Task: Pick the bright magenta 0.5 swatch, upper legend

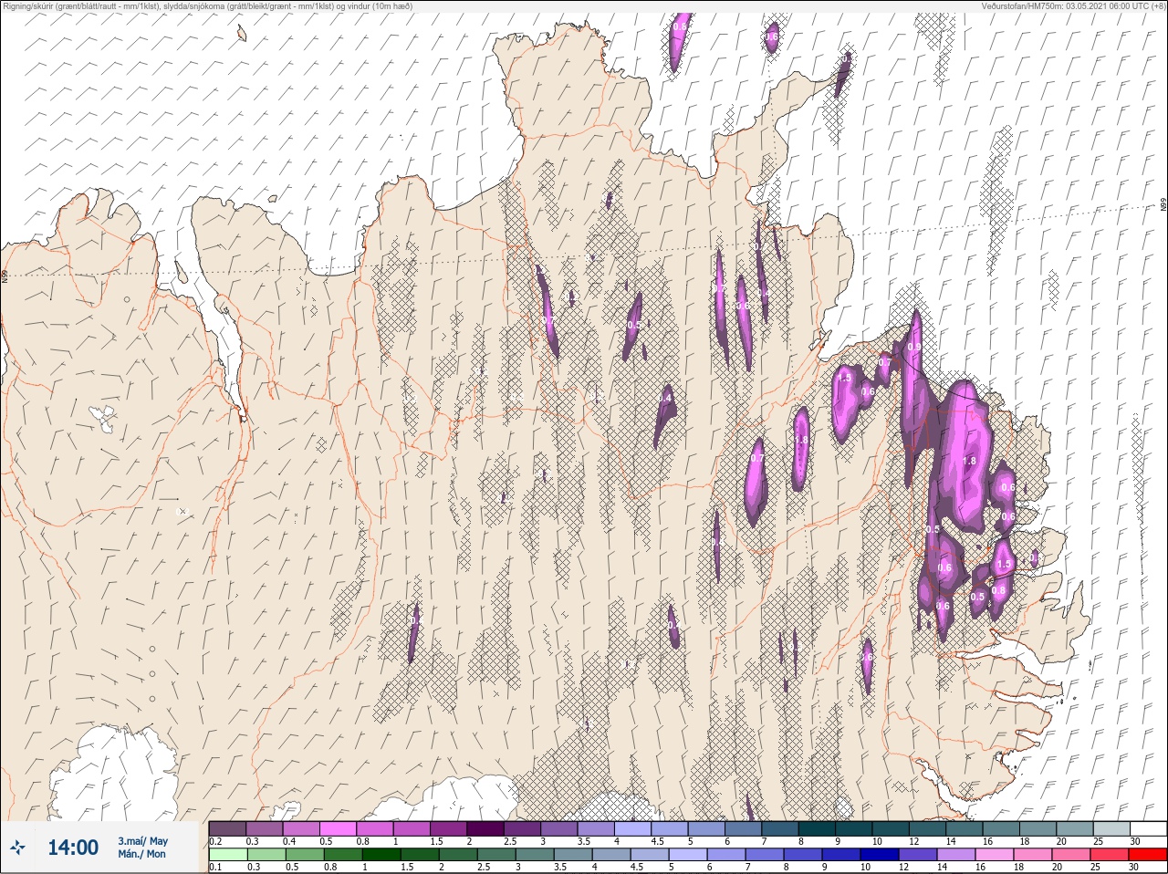Action: click(338, 828)
